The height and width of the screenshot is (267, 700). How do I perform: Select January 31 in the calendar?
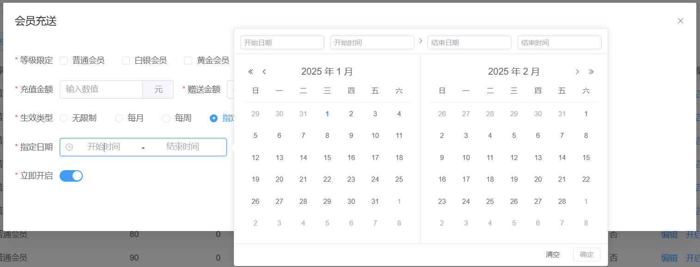(x=375, y=202)
